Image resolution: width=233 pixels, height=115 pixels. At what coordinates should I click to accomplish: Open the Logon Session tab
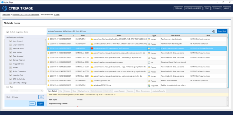point(119,91)
